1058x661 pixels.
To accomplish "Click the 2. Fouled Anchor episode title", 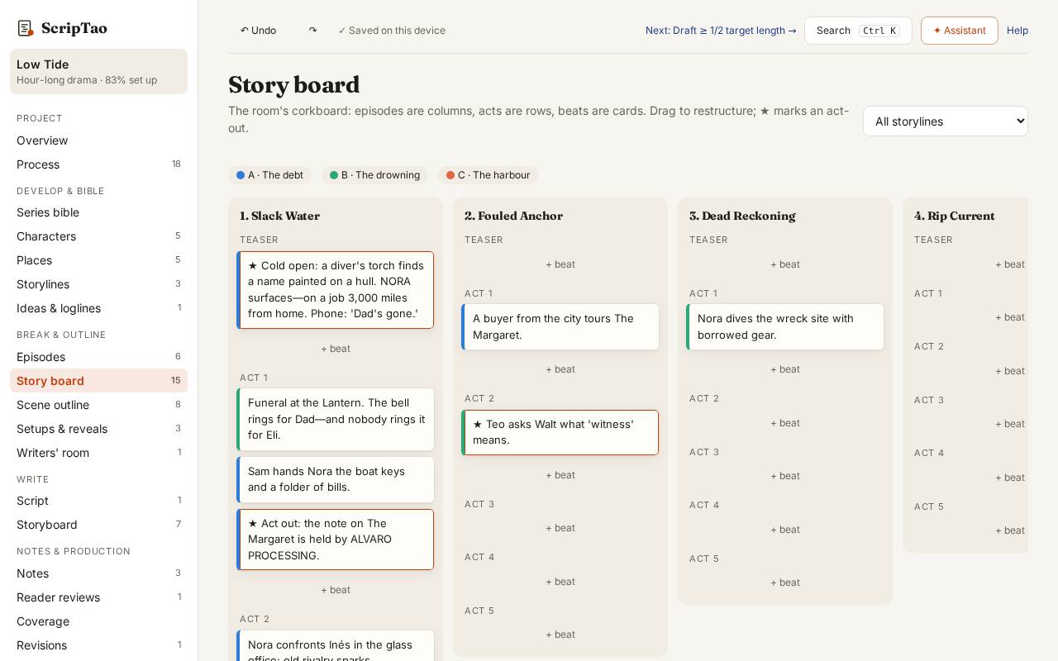I will 513,216.
